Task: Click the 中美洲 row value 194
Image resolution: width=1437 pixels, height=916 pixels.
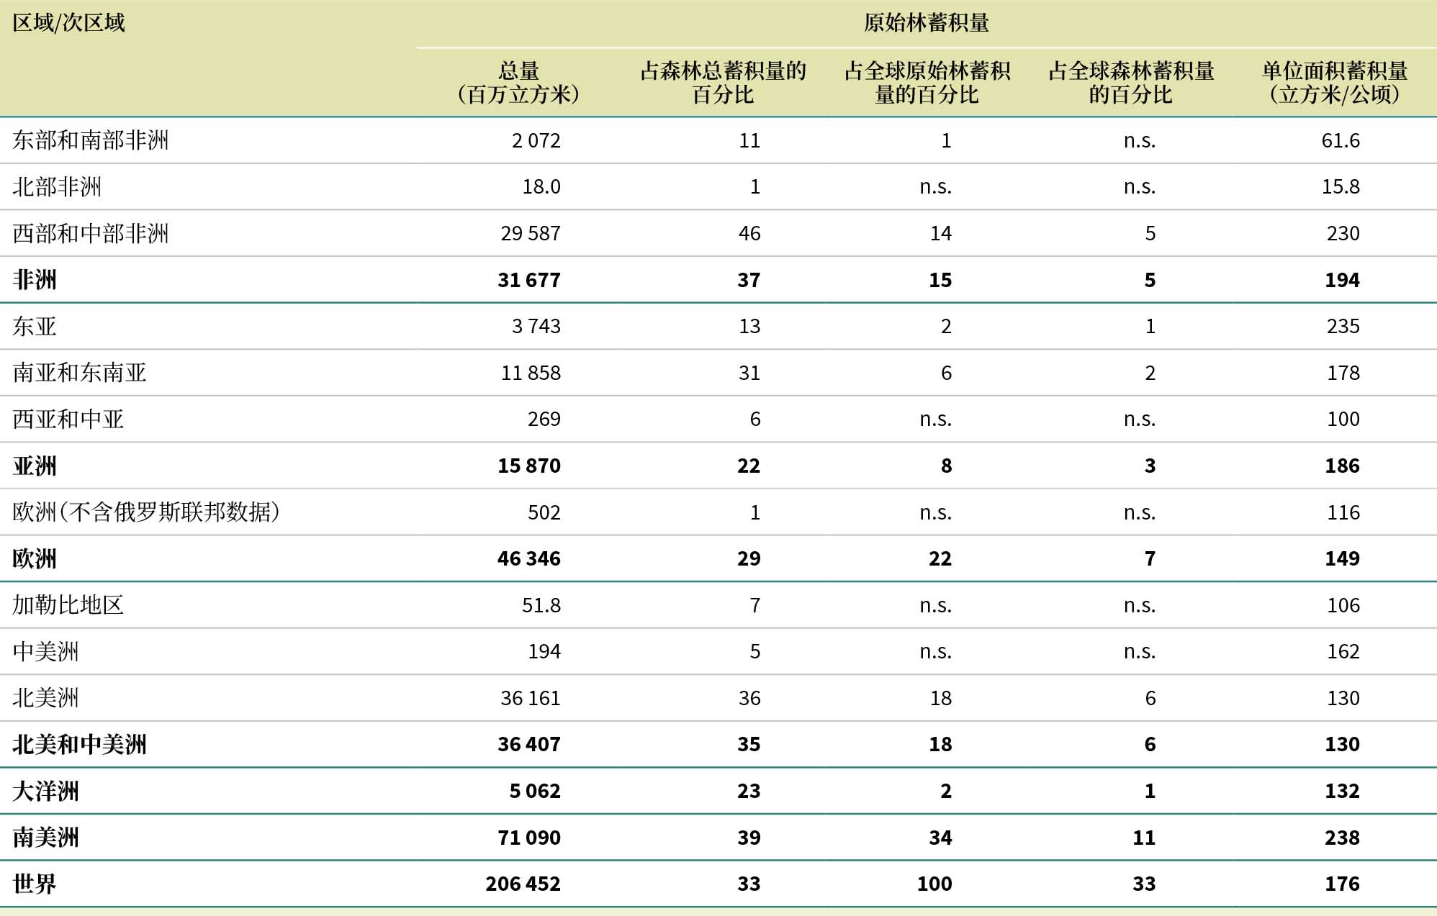Action: tap(544, 651)
